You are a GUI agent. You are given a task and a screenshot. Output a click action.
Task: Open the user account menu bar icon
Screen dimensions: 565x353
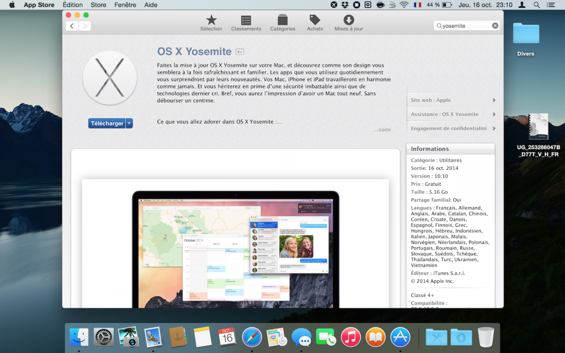(522, 5)
